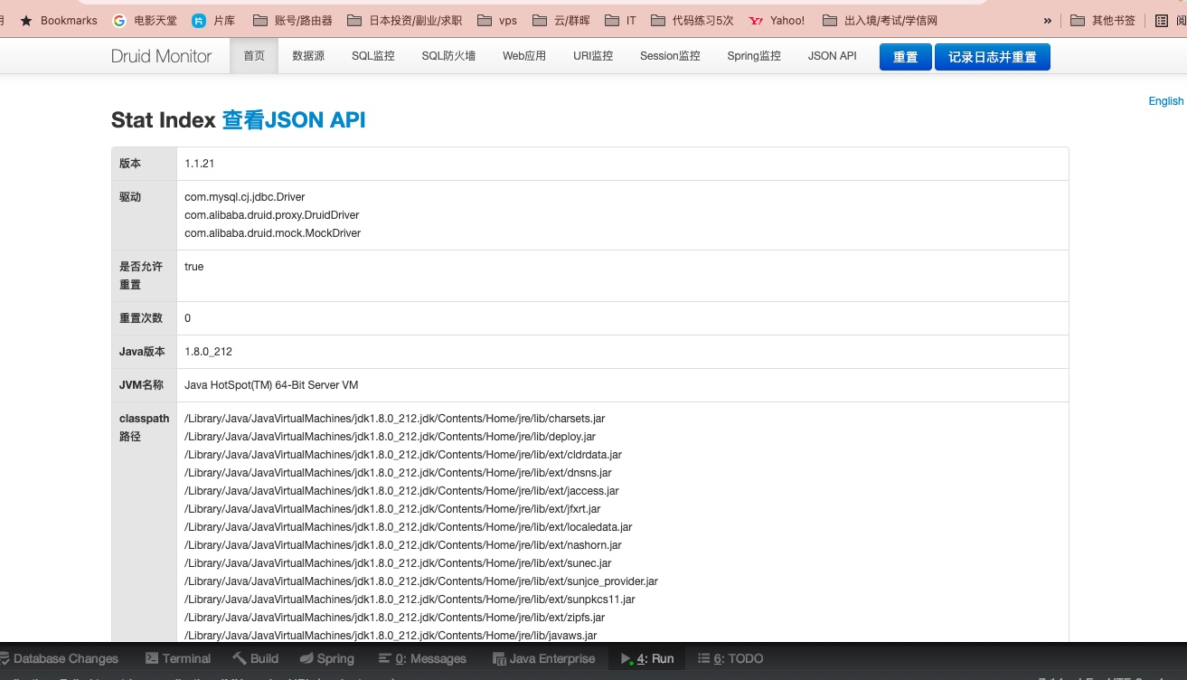Open the Run tool window play icon
Viewport: 1187px width, 680px height.
click(x=626, y=658)
